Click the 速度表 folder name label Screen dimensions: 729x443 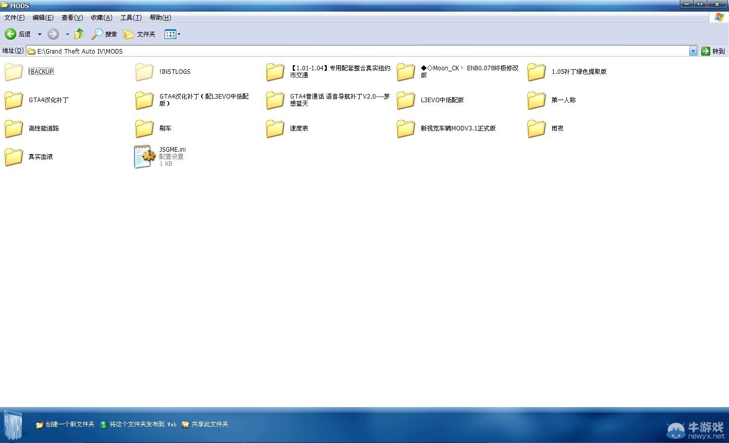click(x=299, y=128)
